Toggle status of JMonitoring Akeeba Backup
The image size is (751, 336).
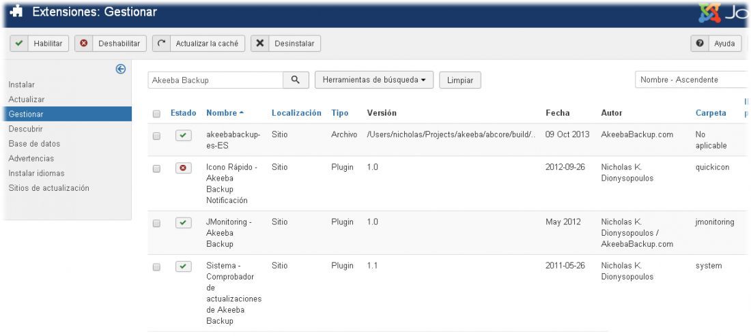coord(184,223)
